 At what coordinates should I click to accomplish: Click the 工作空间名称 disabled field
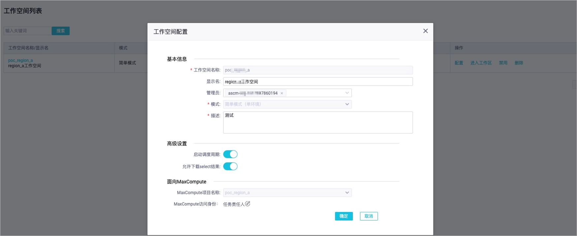pyautogui.click(x=318, y=70)
